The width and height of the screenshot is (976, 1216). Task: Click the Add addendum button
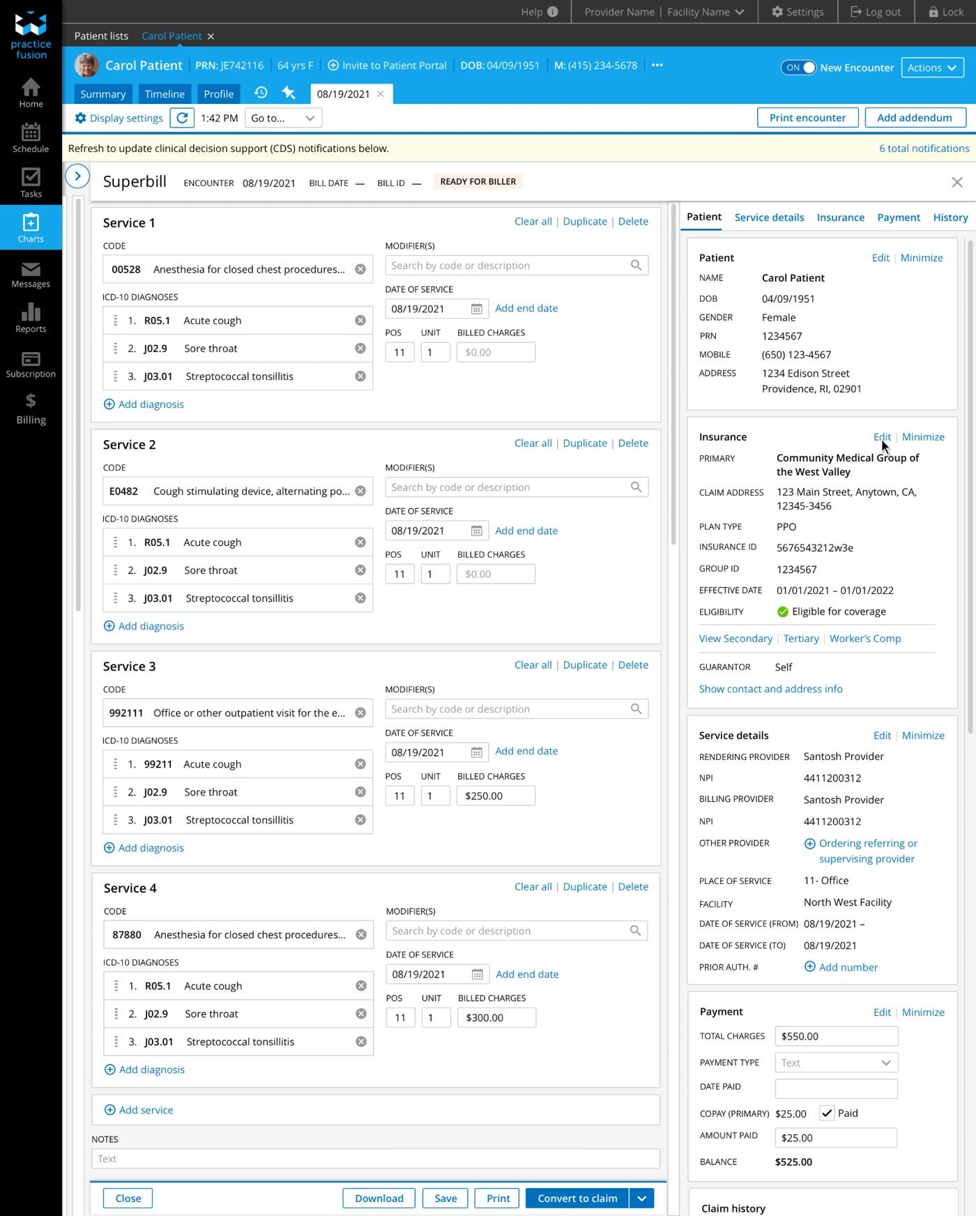pyautogui.click(x=915, y=118)
